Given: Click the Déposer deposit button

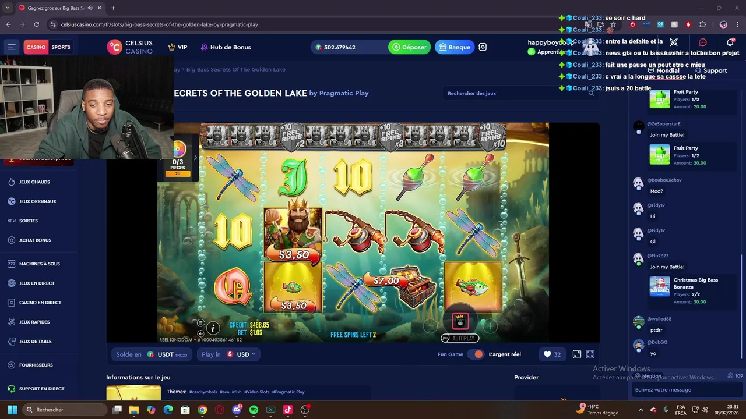Looking at the screenshot, I should tap(410, 47).
